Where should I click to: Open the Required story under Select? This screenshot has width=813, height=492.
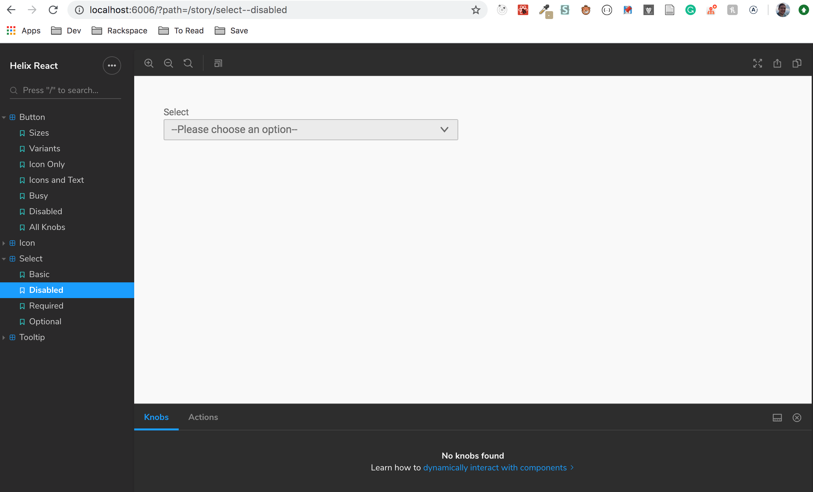click(x=46, y=306)
